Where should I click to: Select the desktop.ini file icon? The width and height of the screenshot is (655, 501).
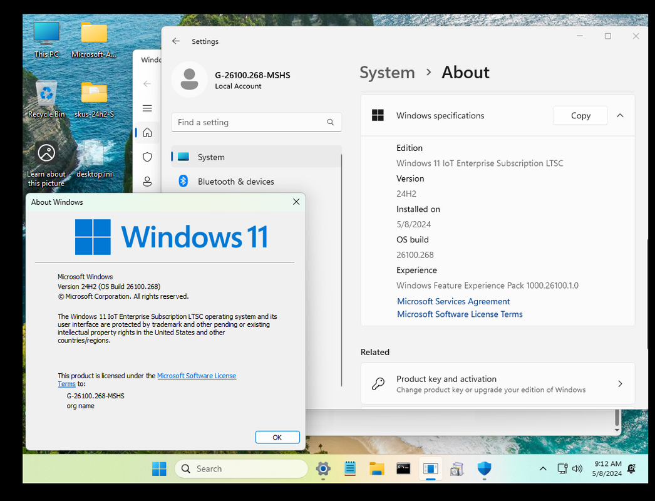94,159
